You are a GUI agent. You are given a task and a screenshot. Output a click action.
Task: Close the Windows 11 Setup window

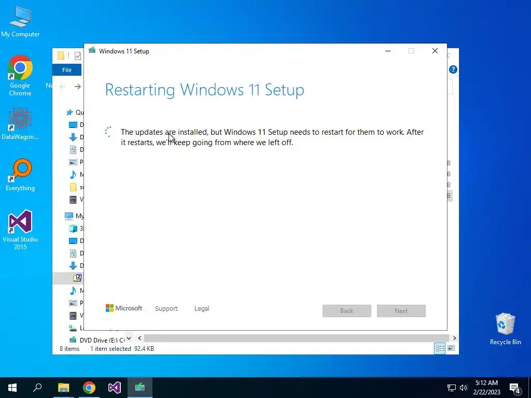tap(435, 51)
